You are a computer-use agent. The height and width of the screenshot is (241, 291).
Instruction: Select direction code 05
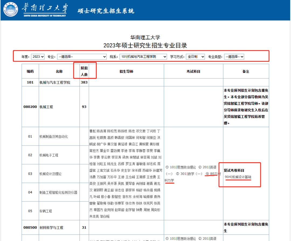click(x=30, y=211)
